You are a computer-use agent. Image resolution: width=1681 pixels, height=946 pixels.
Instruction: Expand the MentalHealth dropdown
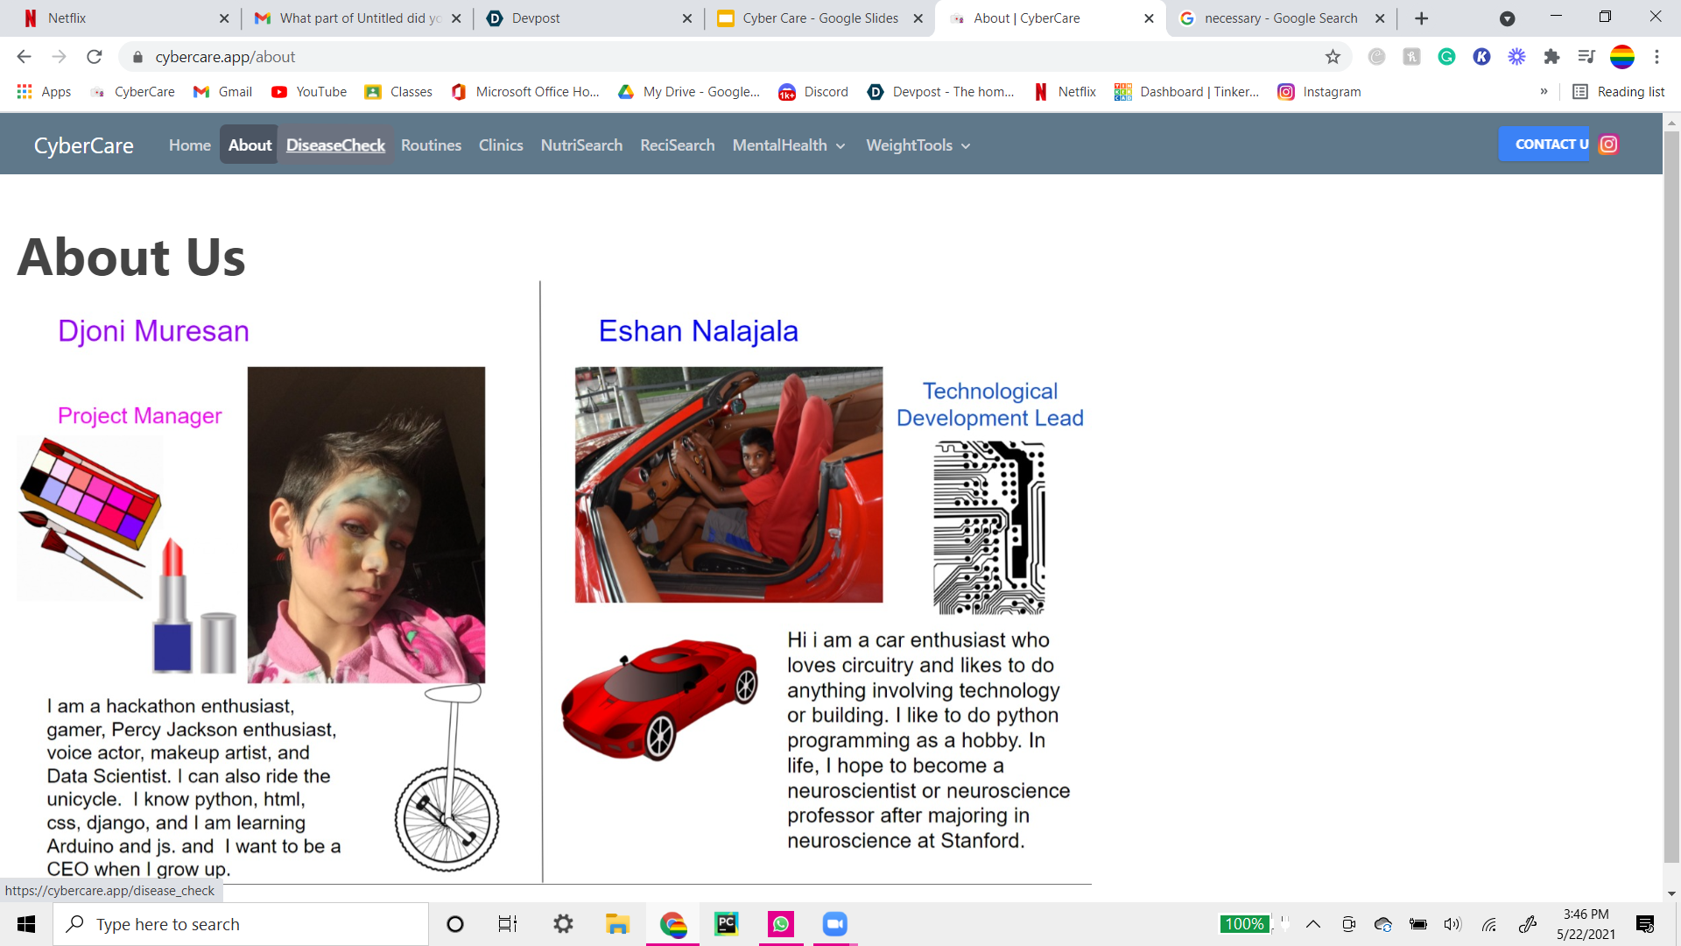(x=788, y=145)
